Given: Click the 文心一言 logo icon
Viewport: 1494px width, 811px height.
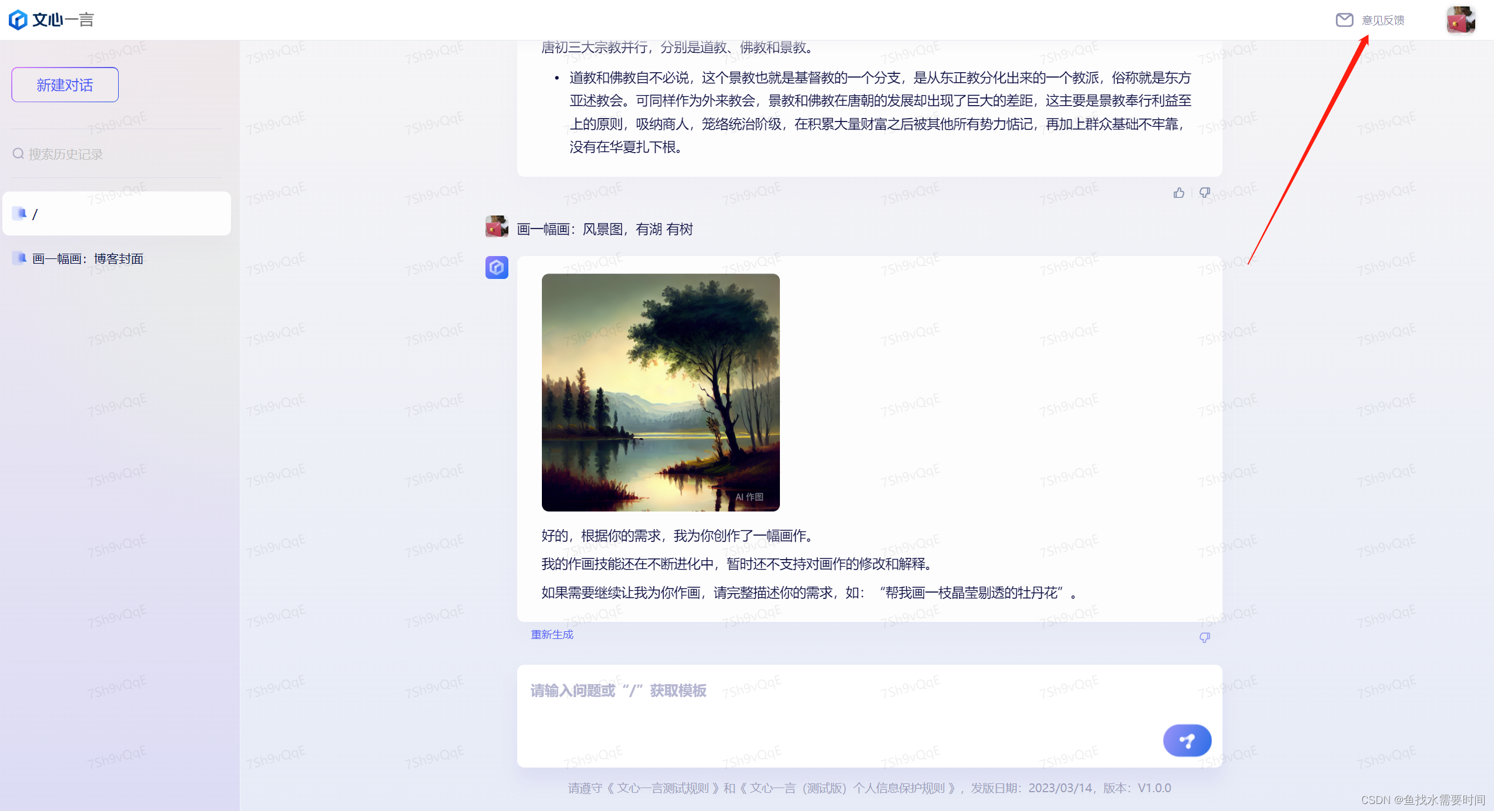Looking at the screenshot, I should click(x=18, y=20).
